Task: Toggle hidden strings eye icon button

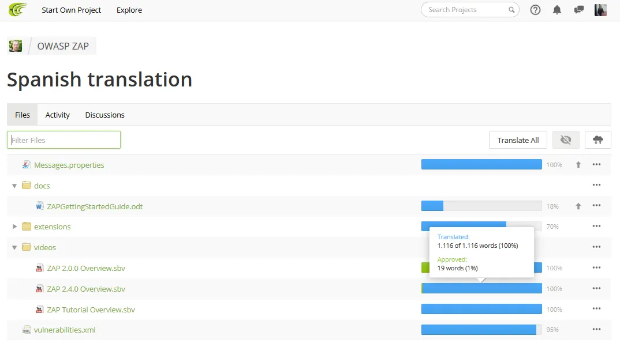Action: point(565,139)
